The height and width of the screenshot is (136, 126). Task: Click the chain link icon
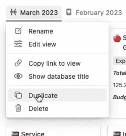(18, 63)
